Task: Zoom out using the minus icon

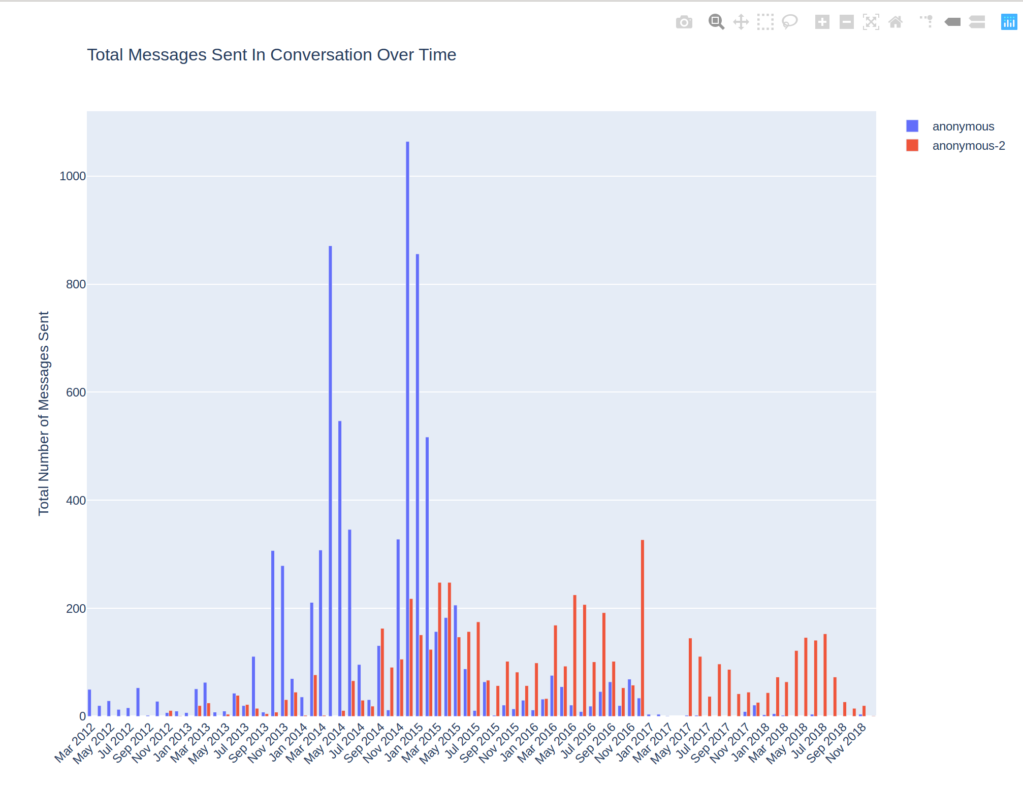Action: (x=846, y=22)
